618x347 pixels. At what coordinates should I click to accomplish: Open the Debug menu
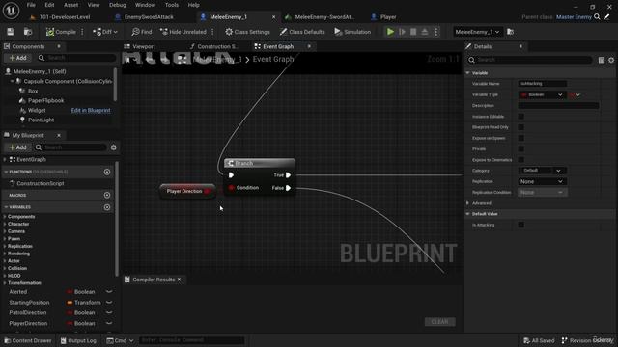(x=118, y=5)
